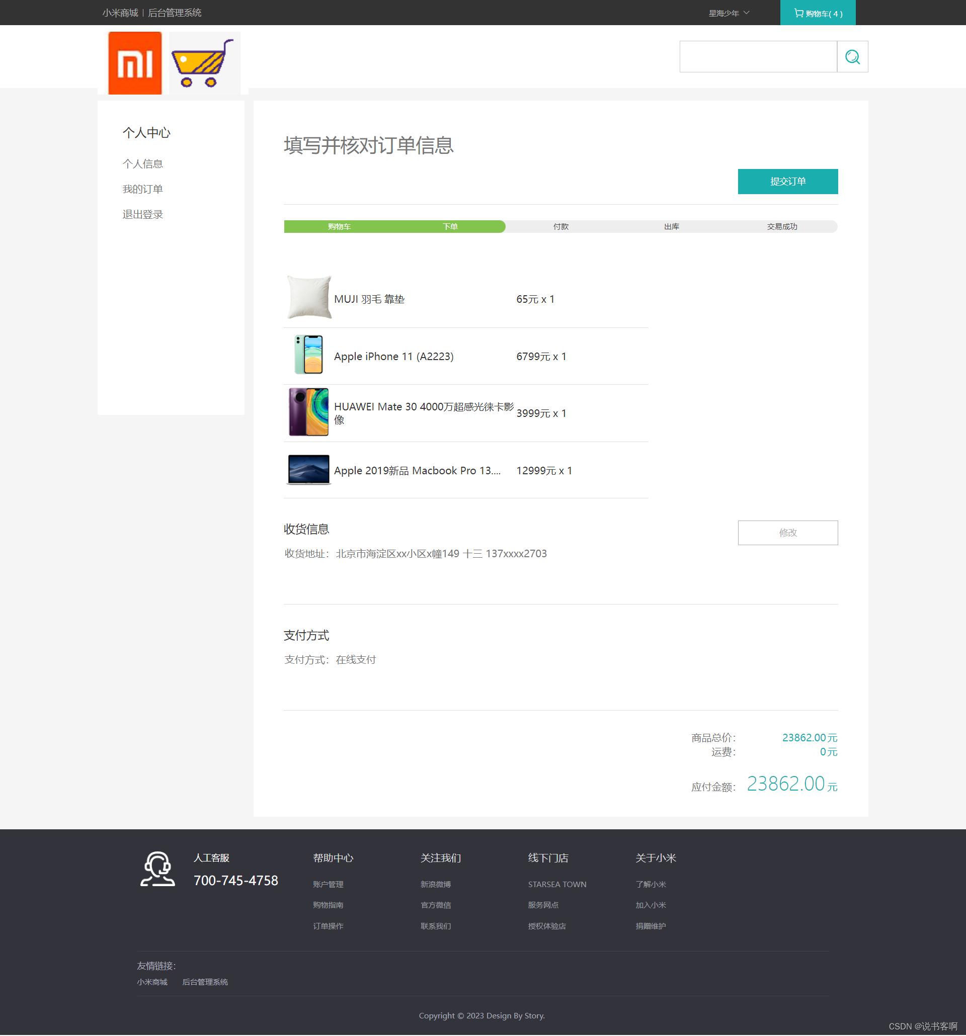
Task: Click product name MUJI 羽毛 靠垫
Action: click(x=369, y=299)
